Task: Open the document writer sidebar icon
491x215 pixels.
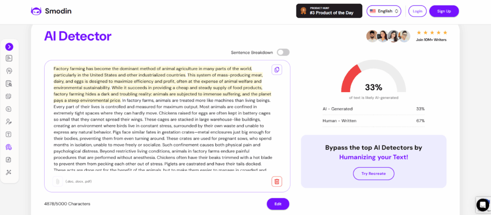Action: 9,58
